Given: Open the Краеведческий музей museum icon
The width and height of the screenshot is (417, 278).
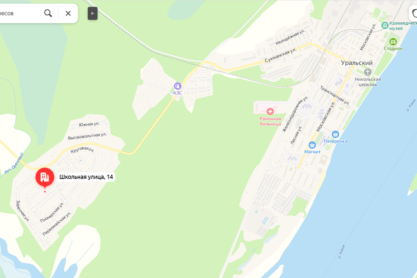Looking at the screenshot, I should click(384, 26).
